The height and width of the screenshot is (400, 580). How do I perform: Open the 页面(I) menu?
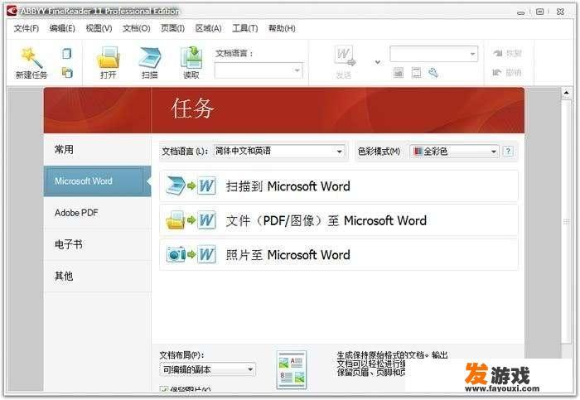172,28
